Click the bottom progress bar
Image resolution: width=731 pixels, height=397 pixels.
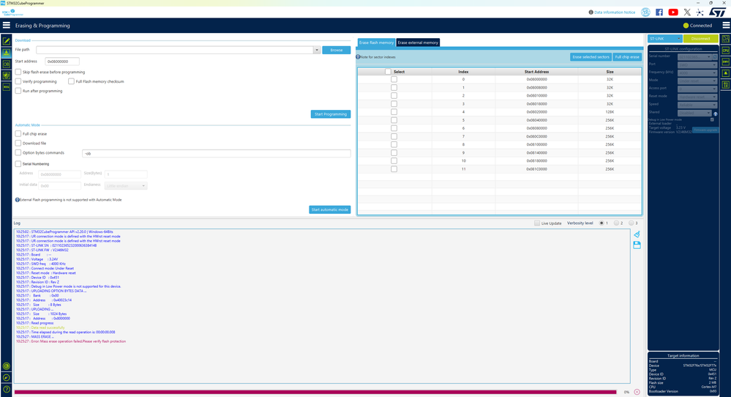click(315, 392)
